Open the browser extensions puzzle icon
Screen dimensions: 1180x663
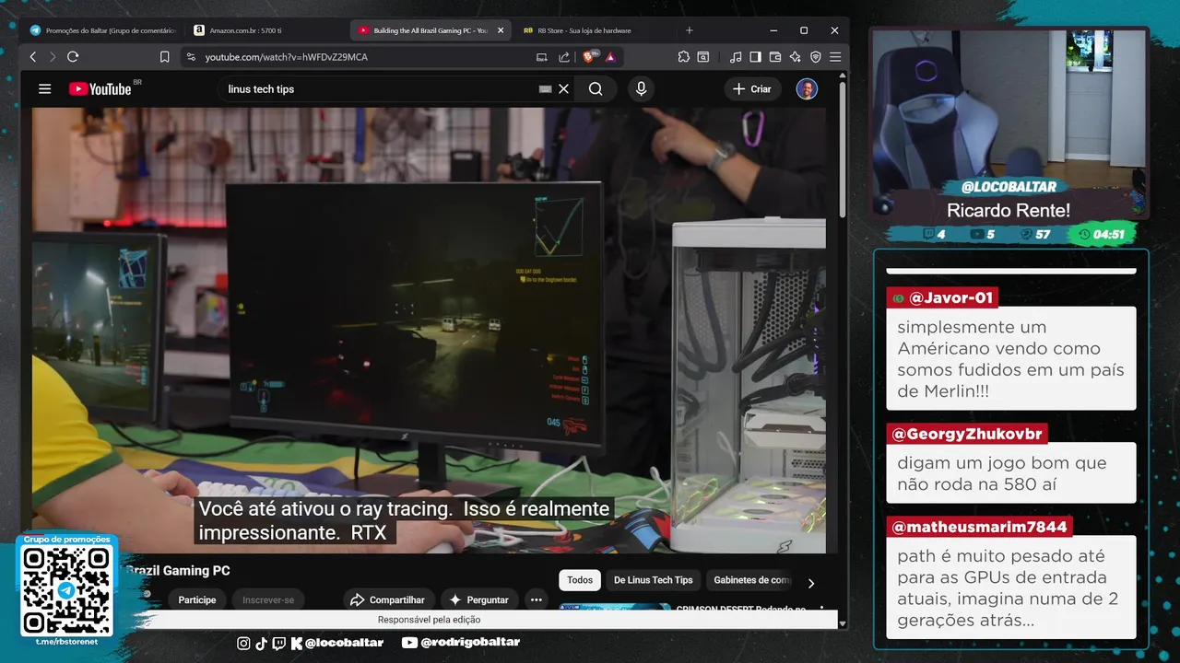pyautogui.click(x=683, y=57)
